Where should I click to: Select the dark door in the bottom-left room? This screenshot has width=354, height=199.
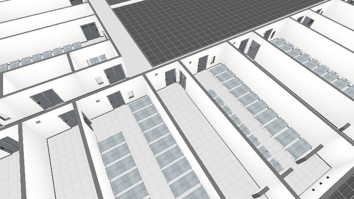[69, 119]
